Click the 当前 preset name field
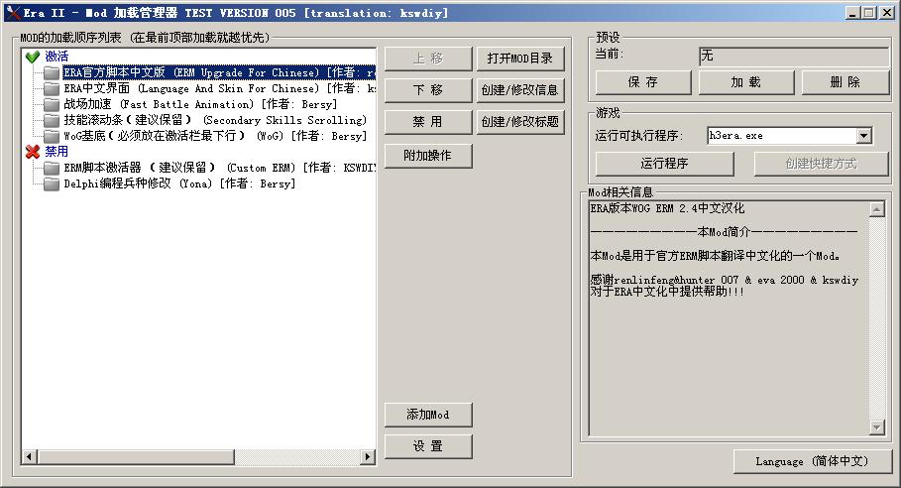901x488 pixels. point(794,56)
